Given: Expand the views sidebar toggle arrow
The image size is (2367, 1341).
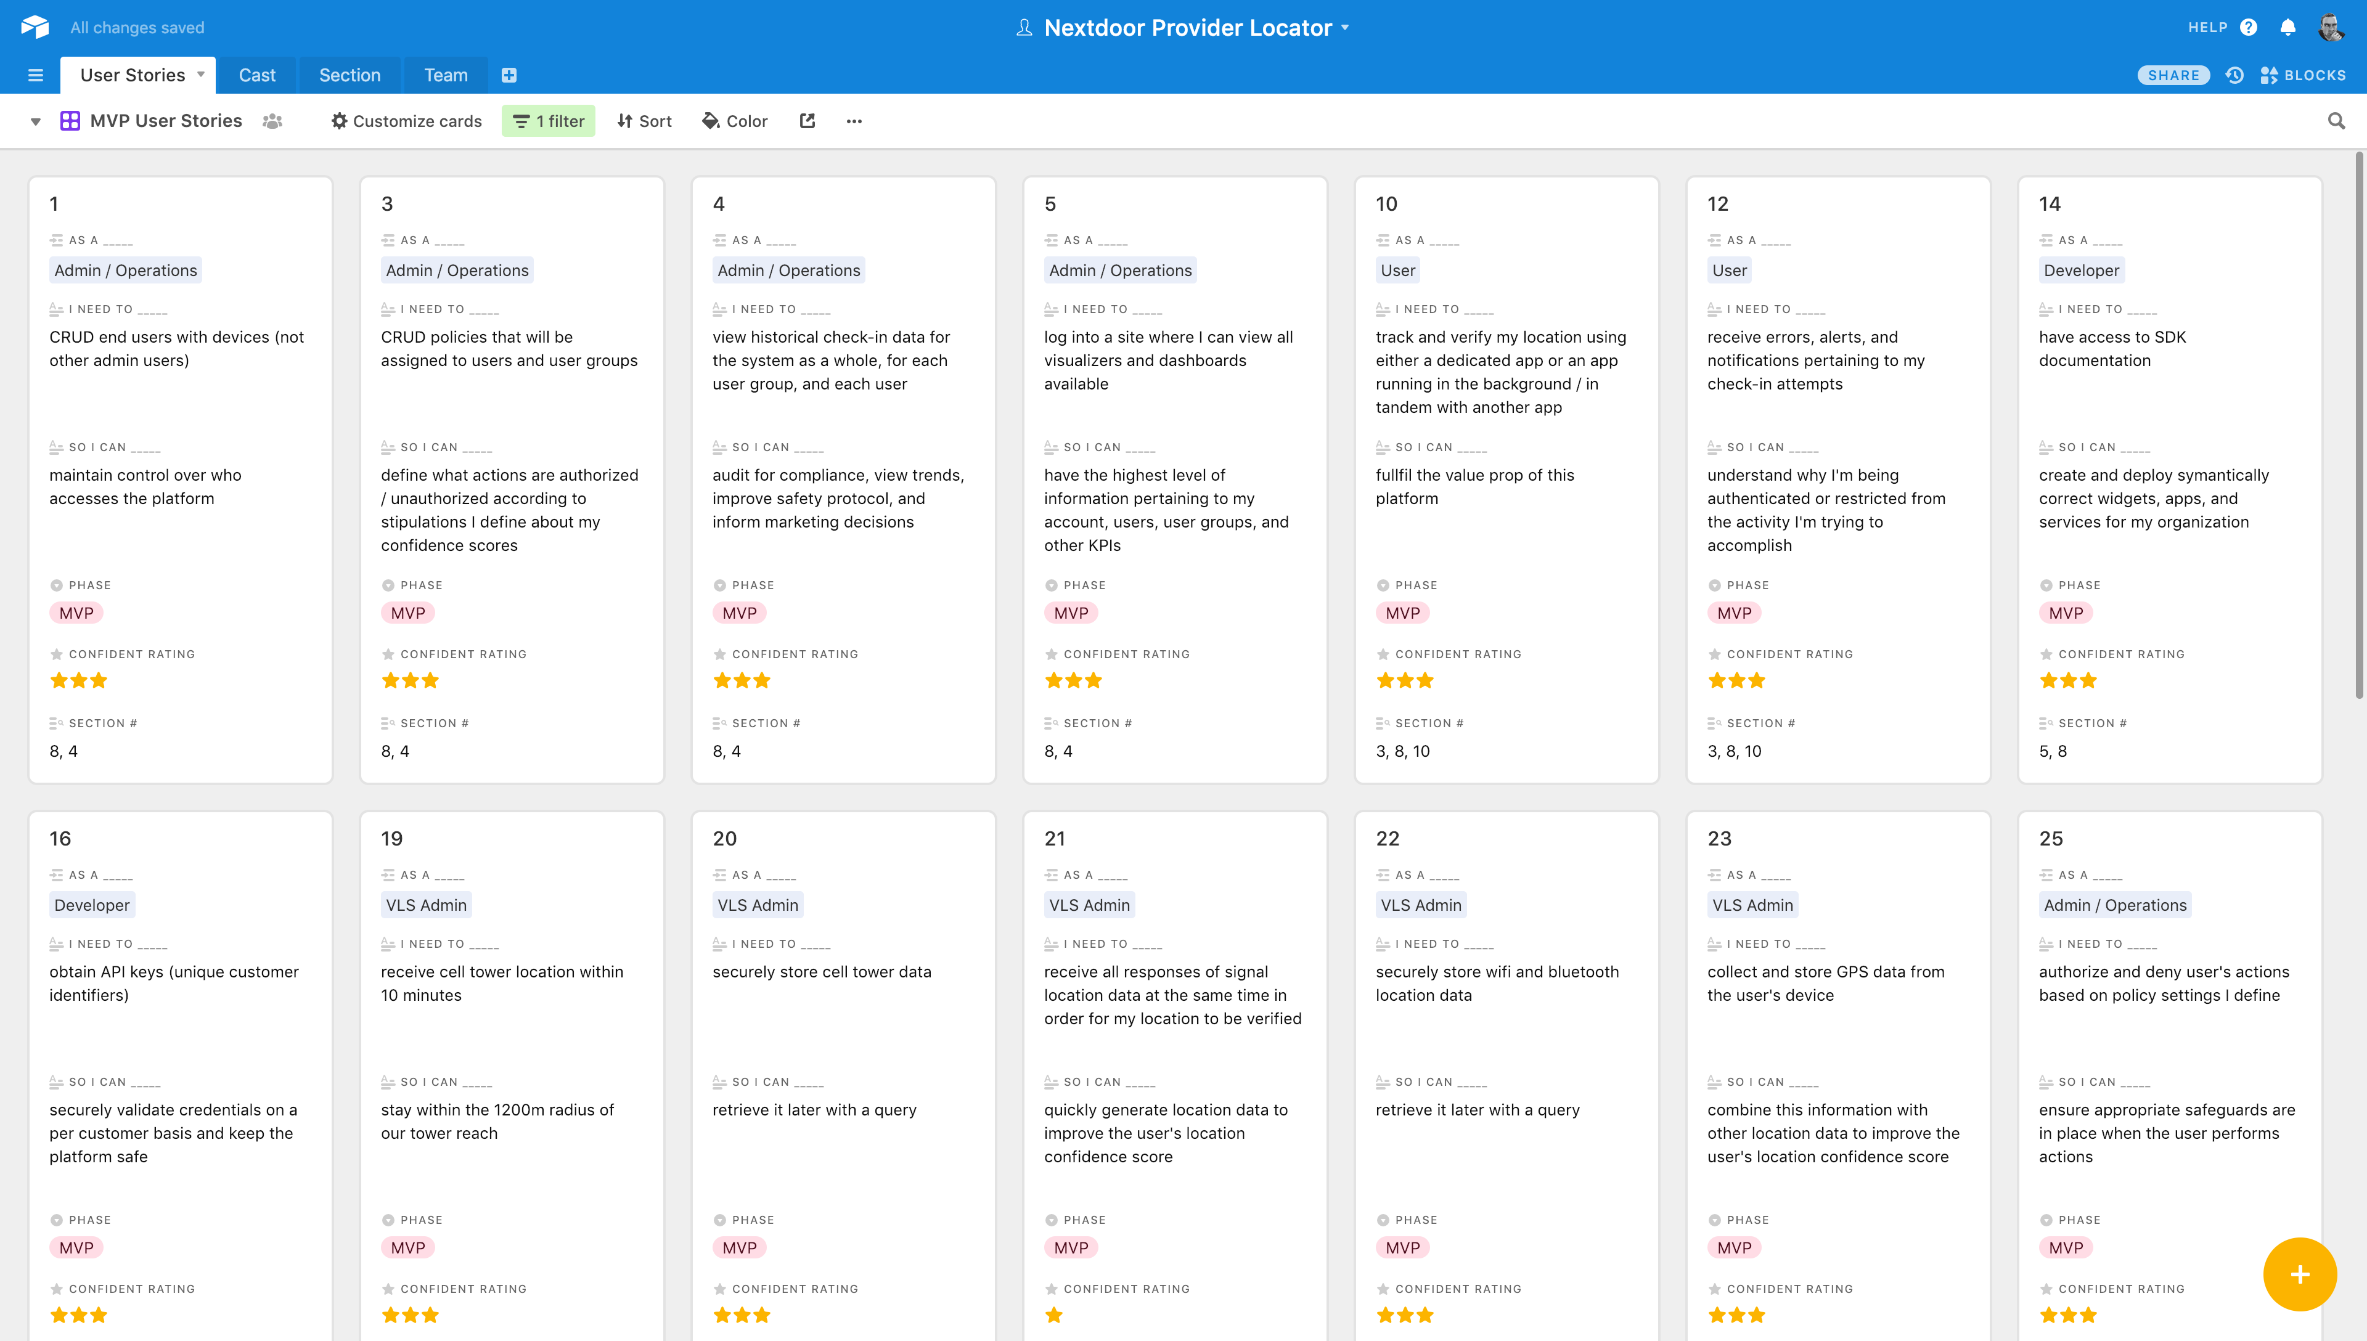Looking at the screenshot, I should [35, 121].
